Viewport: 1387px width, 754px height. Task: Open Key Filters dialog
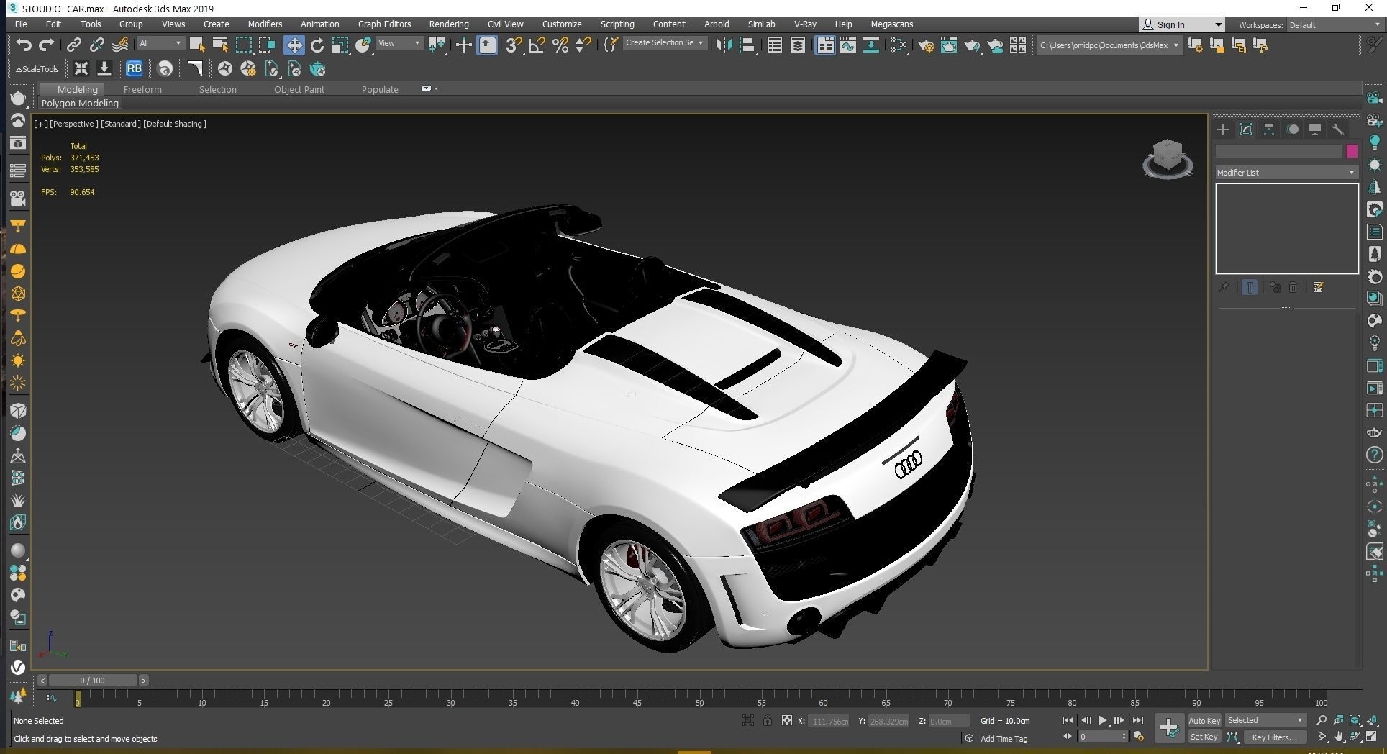pos(1274,737)
